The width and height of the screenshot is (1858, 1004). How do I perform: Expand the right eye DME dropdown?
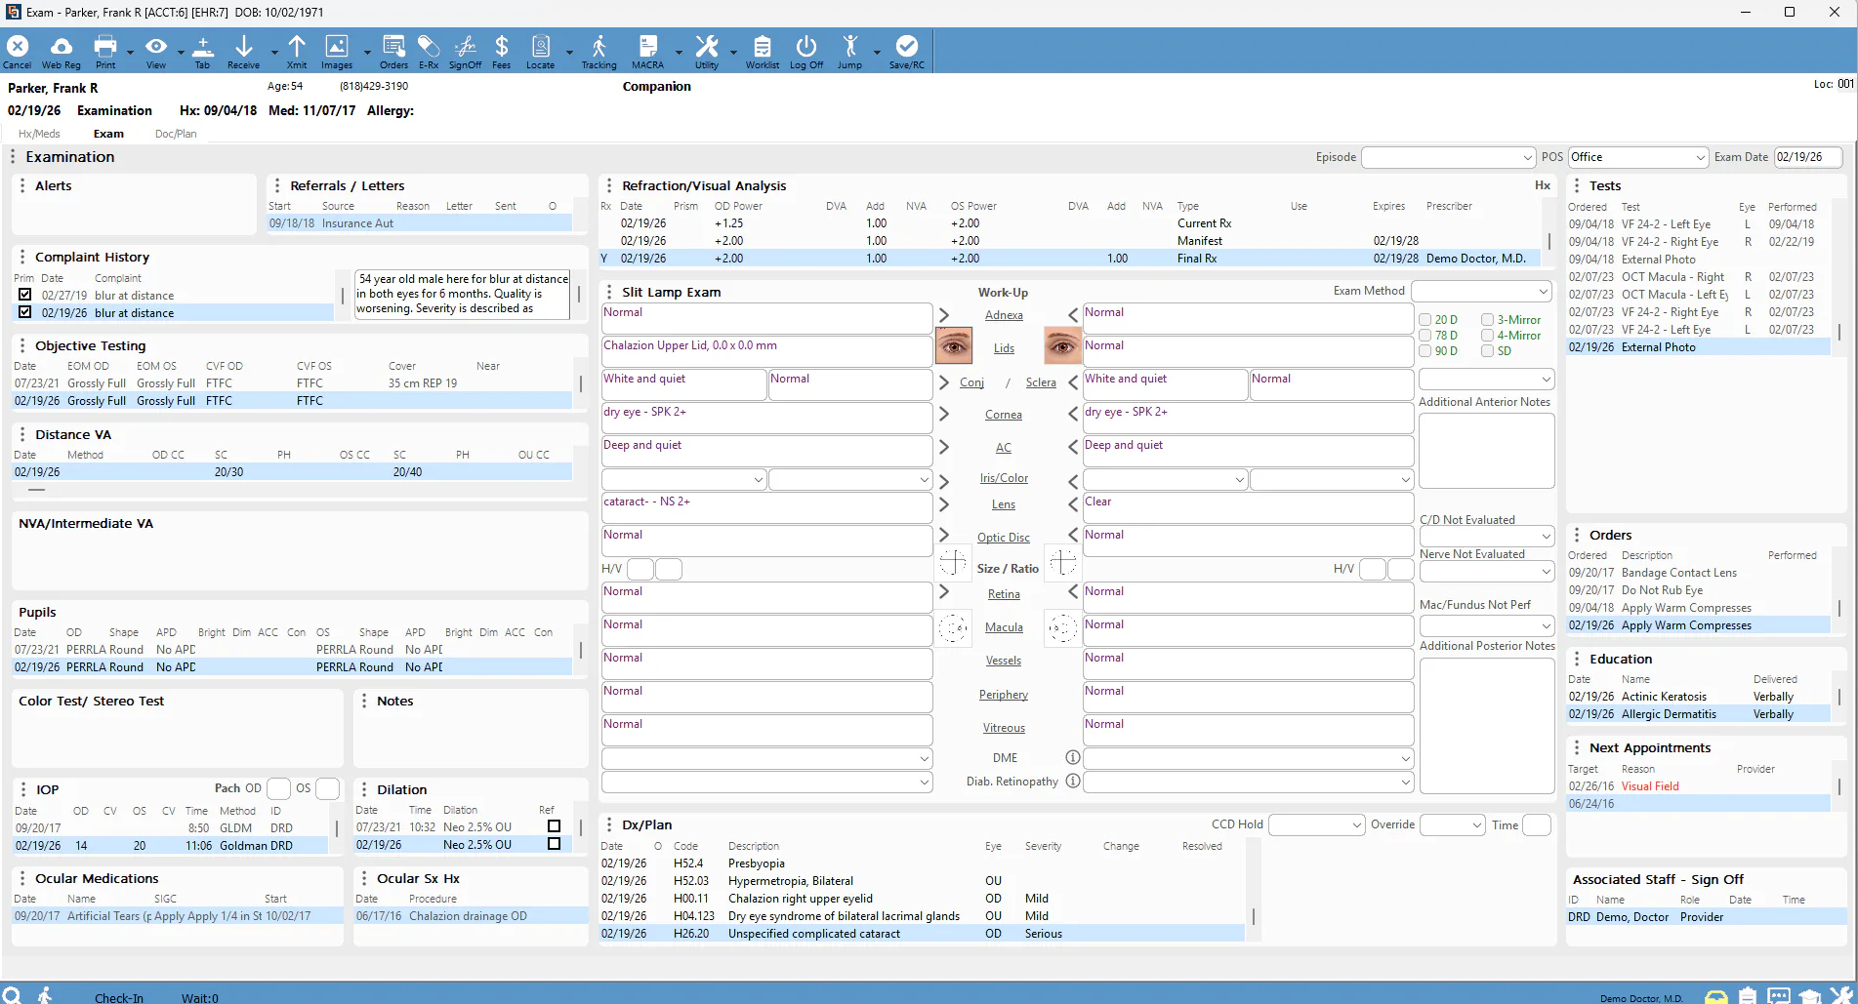point(766,758)
